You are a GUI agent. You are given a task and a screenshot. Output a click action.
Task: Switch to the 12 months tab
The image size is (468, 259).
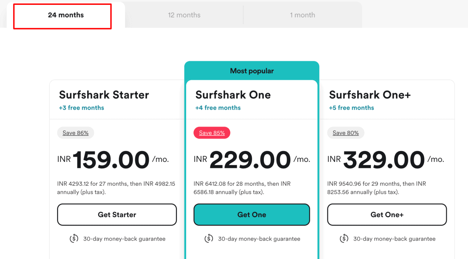[x=184, y=15]
